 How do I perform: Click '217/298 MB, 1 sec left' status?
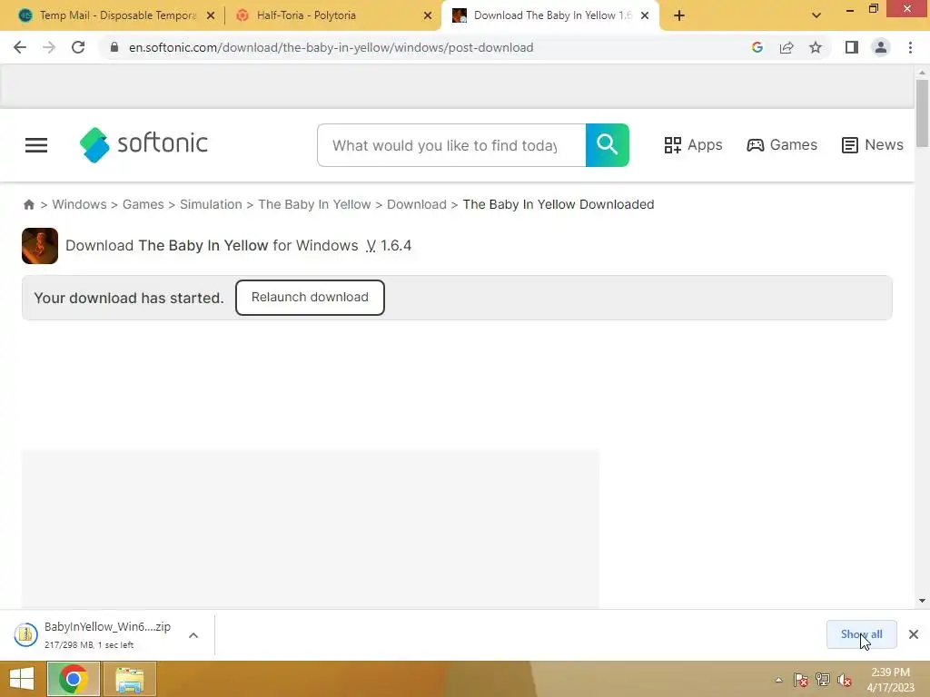pos(89,645)
